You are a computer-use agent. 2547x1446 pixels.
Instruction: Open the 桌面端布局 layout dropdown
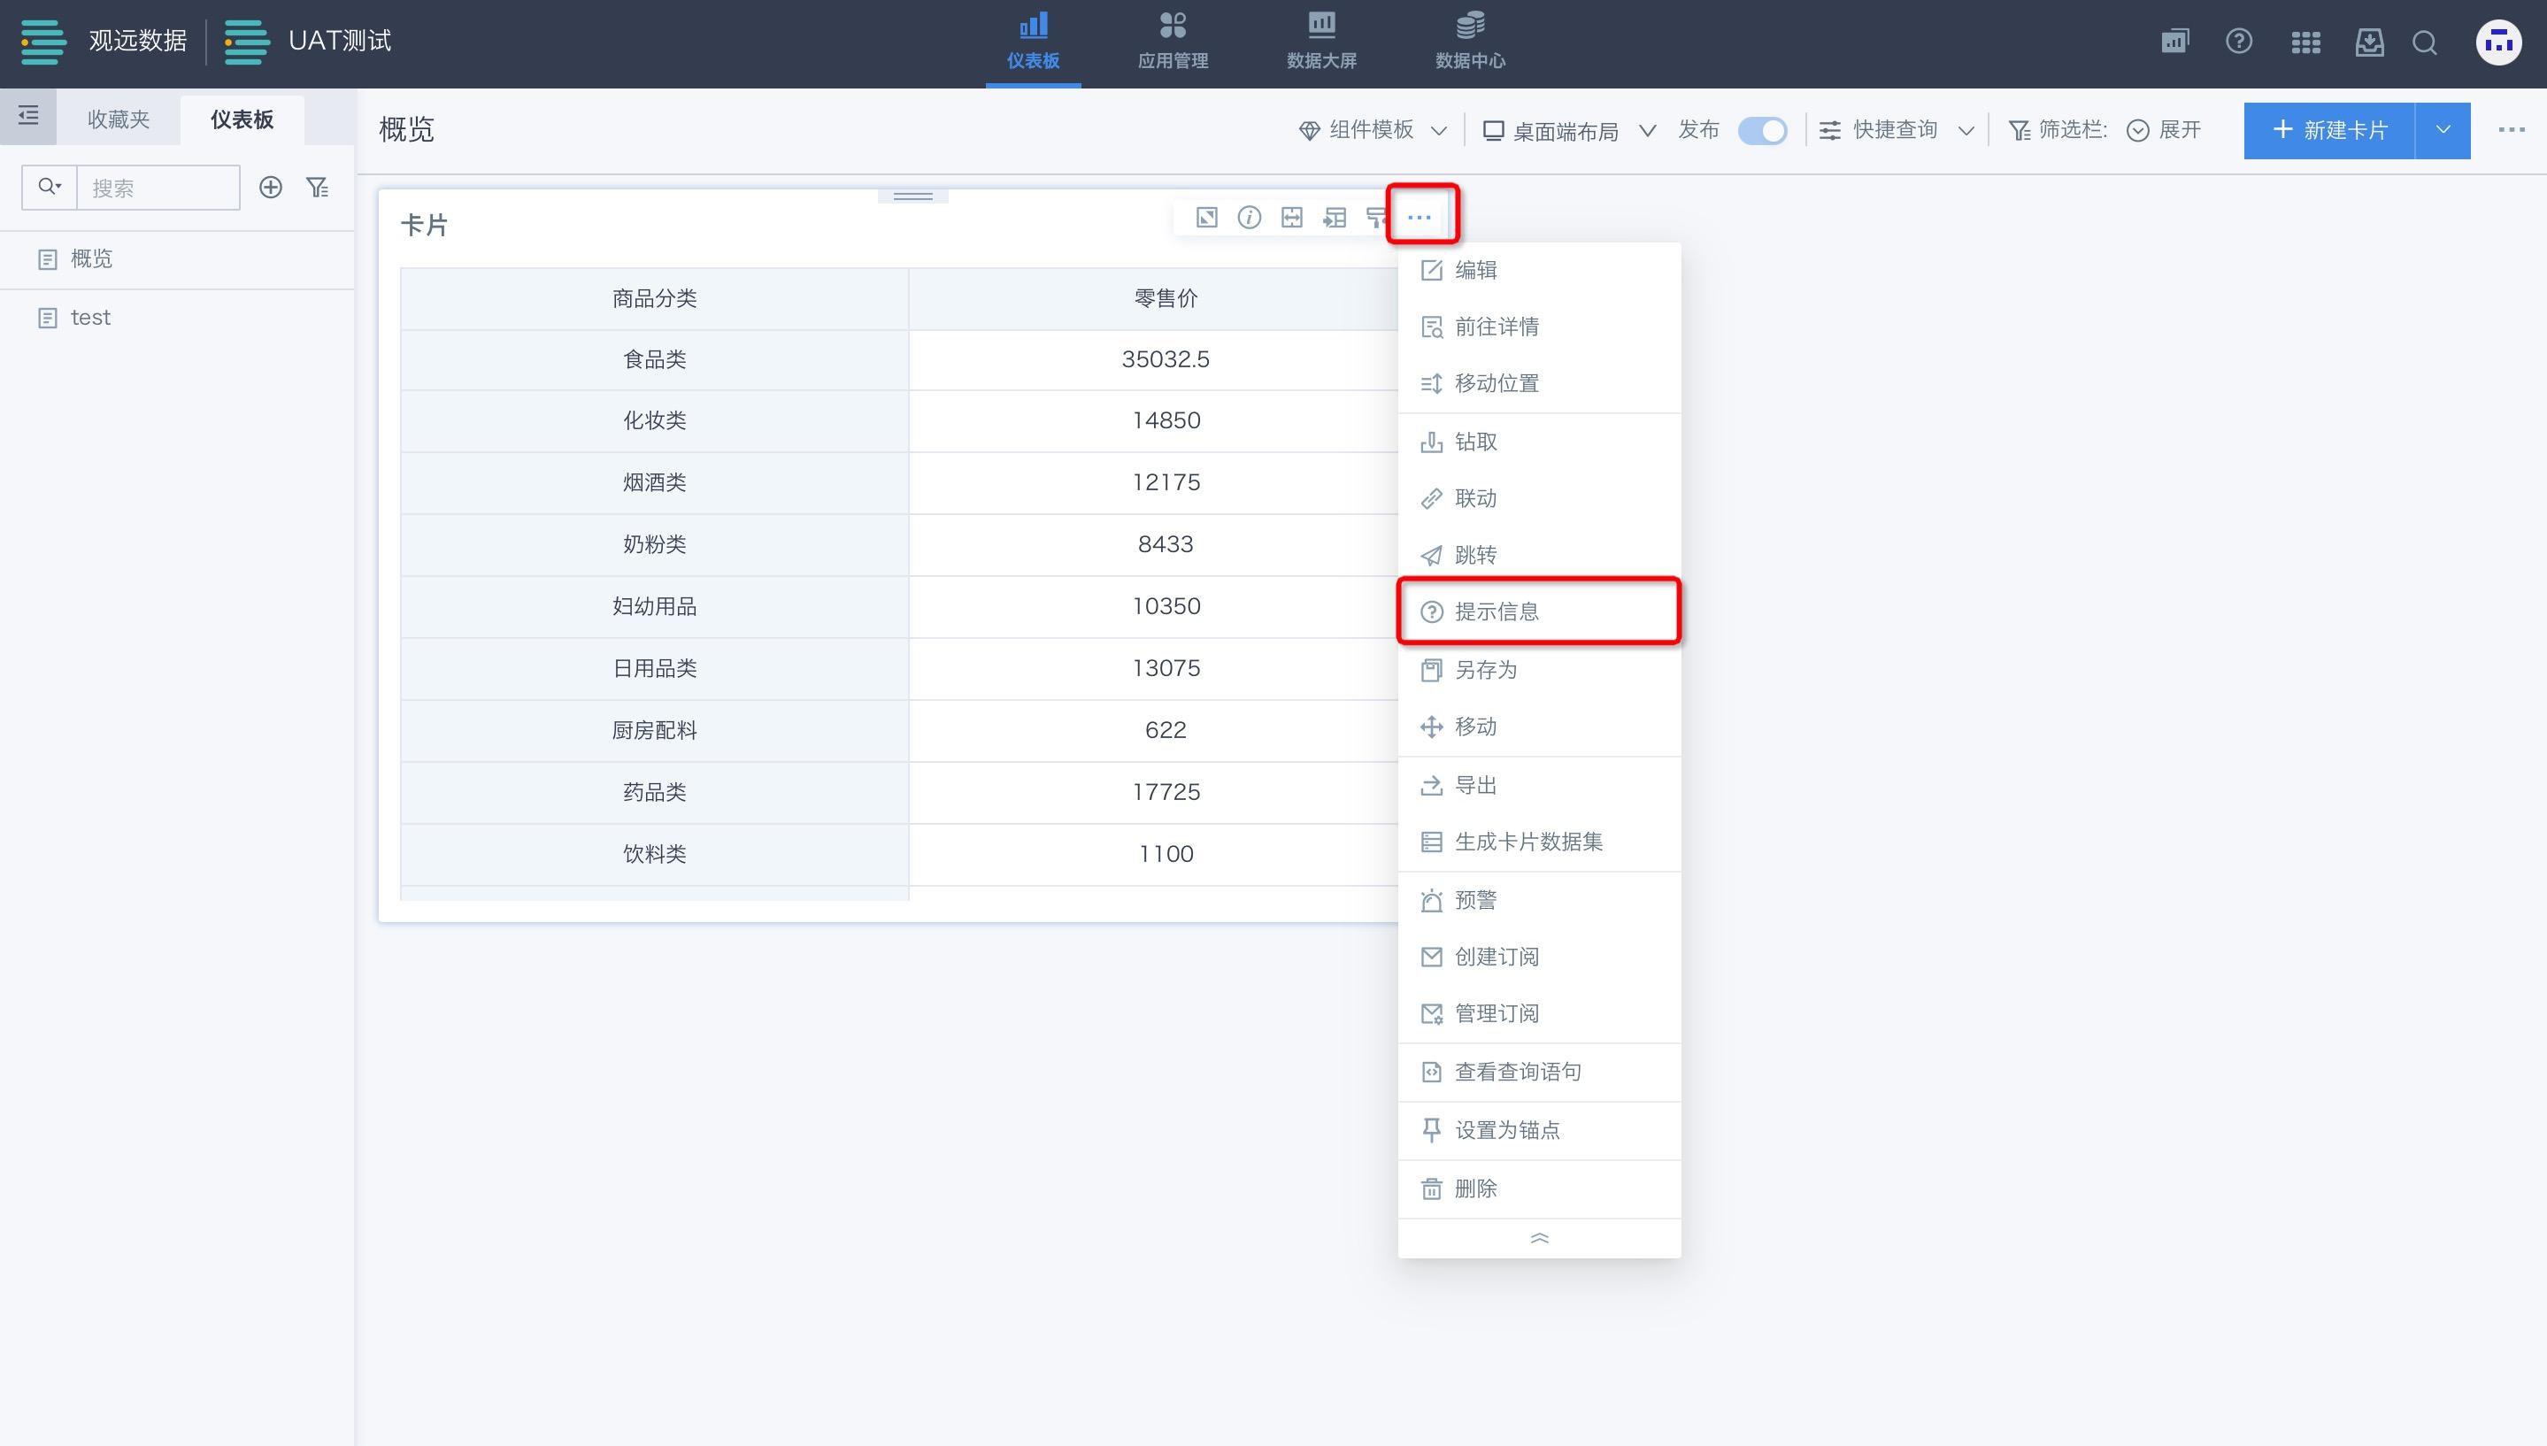click(x=1569, y=131)
